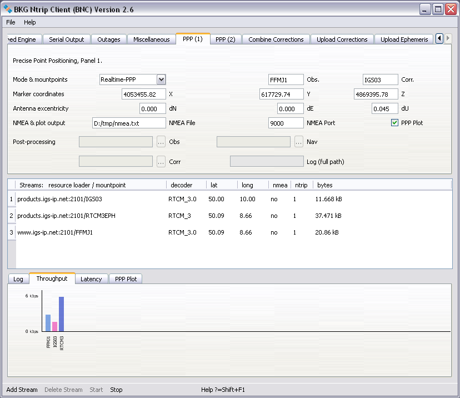
Task: Switch to the PPP (2) tab
Action: pos(226,39)
